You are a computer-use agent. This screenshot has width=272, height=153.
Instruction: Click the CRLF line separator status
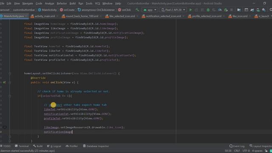[237, 151]
